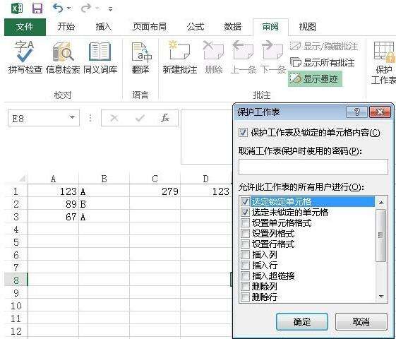The height and width of the screenshot is (339, 396).
Task: Expand the Name Box dropdown arrow
Action: pyautogui.click(x=72, y=117)
